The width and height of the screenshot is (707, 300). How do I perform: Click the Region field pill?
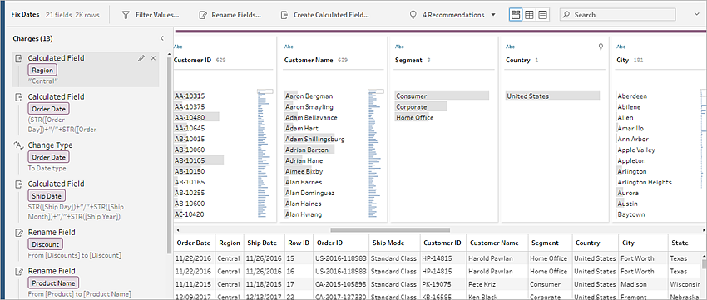[42, 71]
